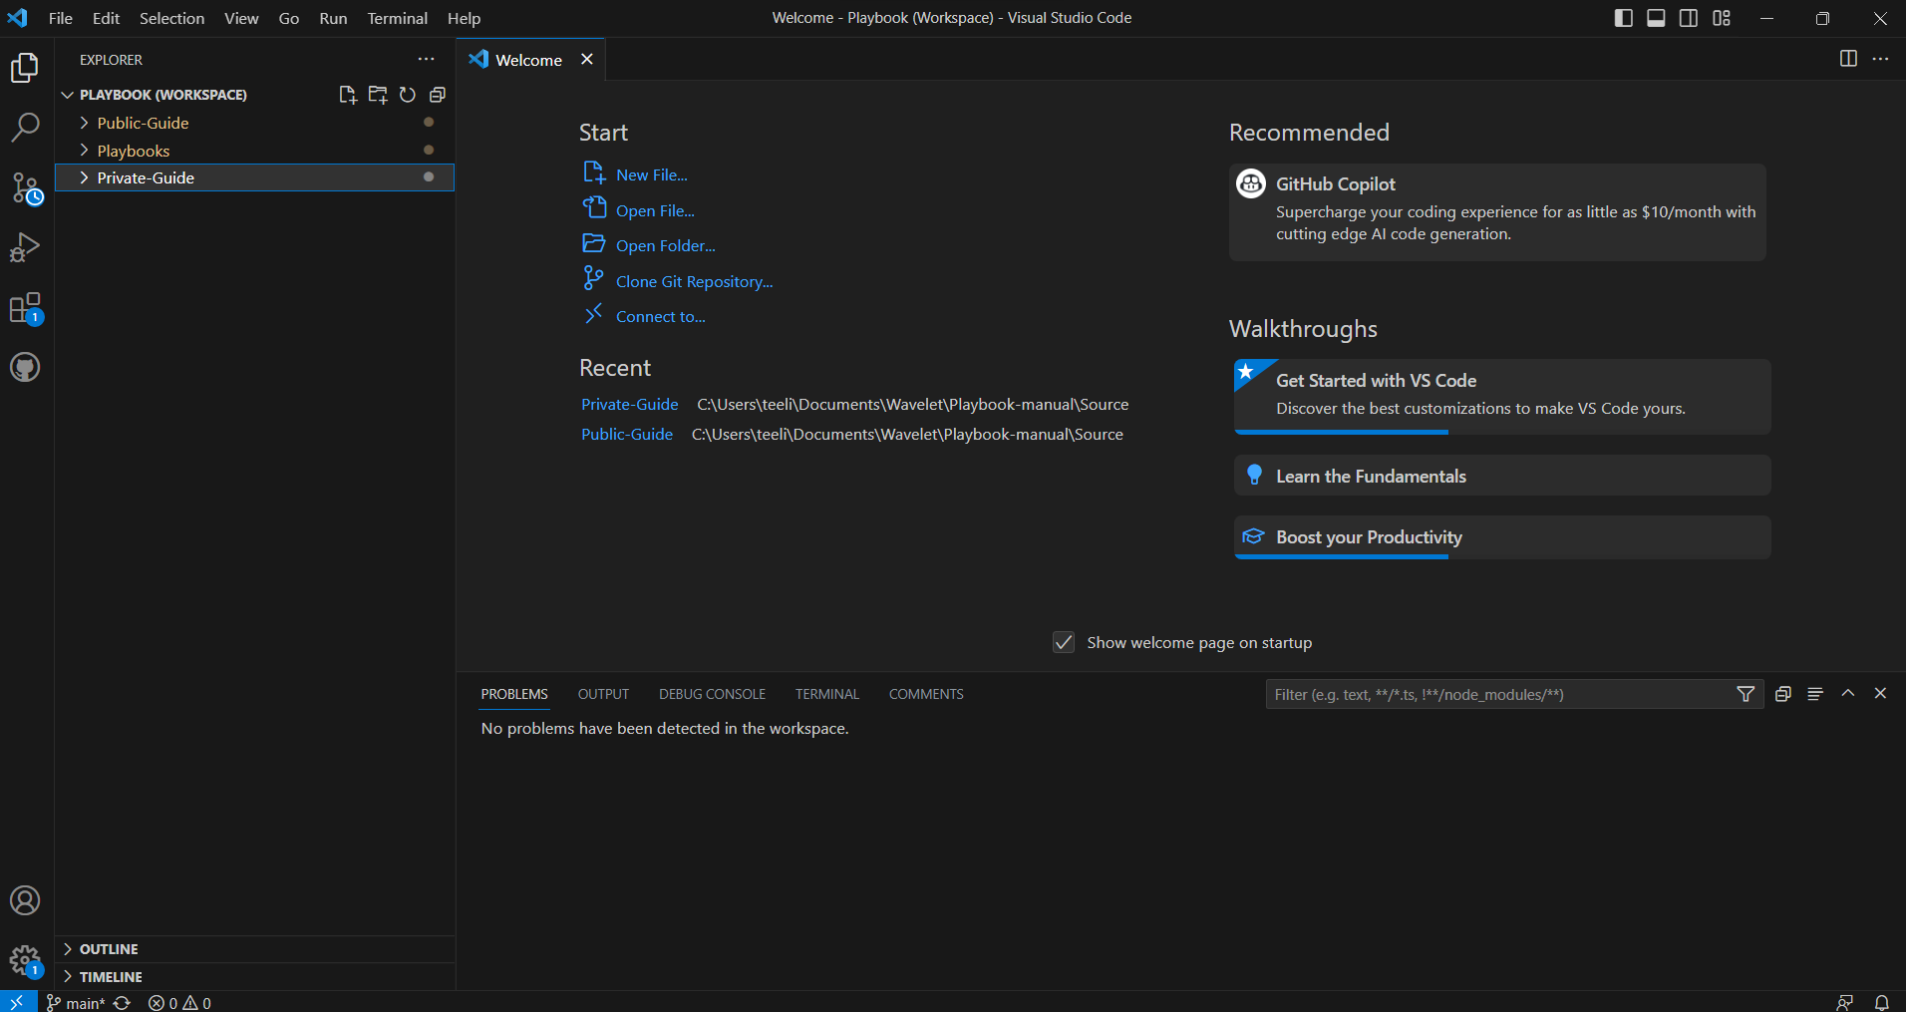Click the Clone Git Repository link
This screenshot has height=1012, width=1906.
pyautogui.click(x=694, y=282)
